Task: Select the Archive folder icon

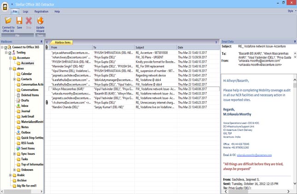Action: coord(14,180)
